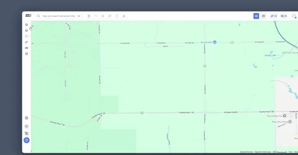Select the line drawing tool
Viewport: 298px width, 155px height.
[x=96, y=16]
